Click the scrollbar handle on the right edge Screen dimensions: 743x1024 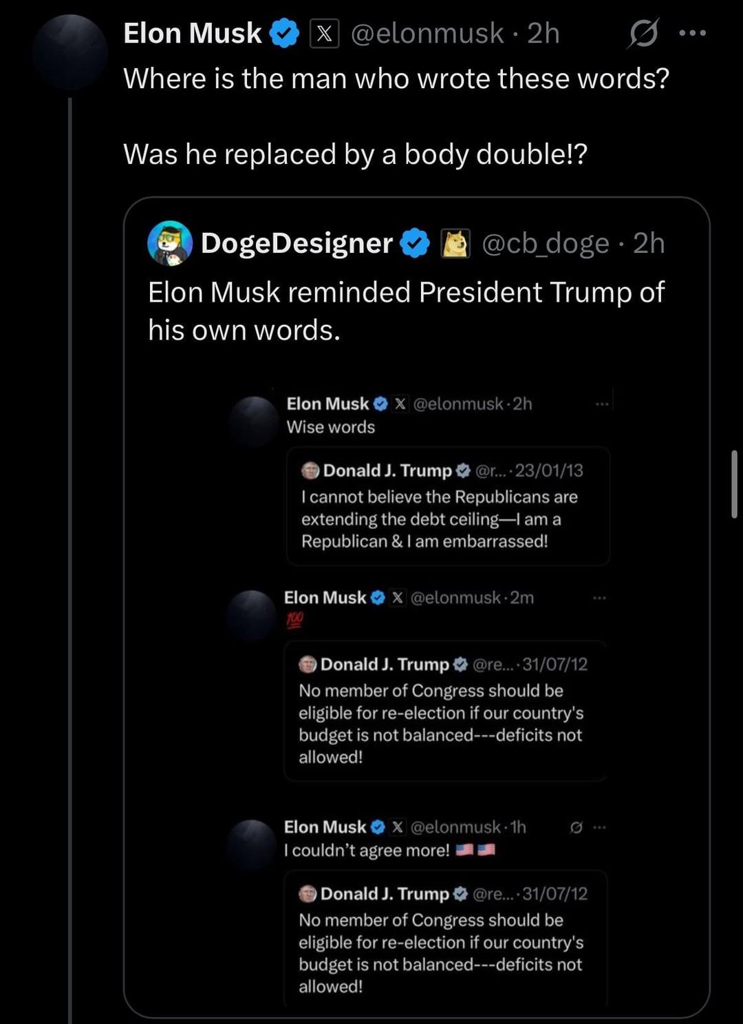(x=734, y=483)
